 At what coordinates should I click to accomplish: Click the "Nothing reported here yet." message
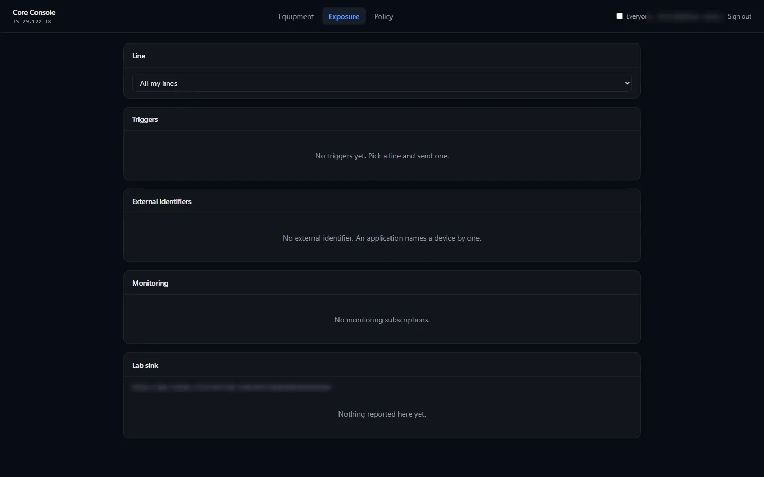click(382, 414)
